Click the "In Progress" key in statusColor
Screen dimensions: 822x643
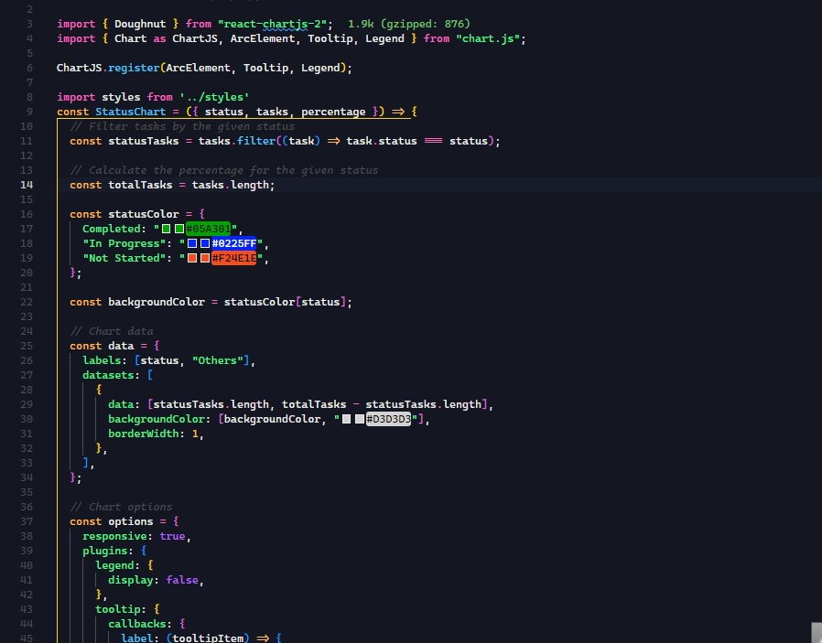pos(124,243)
